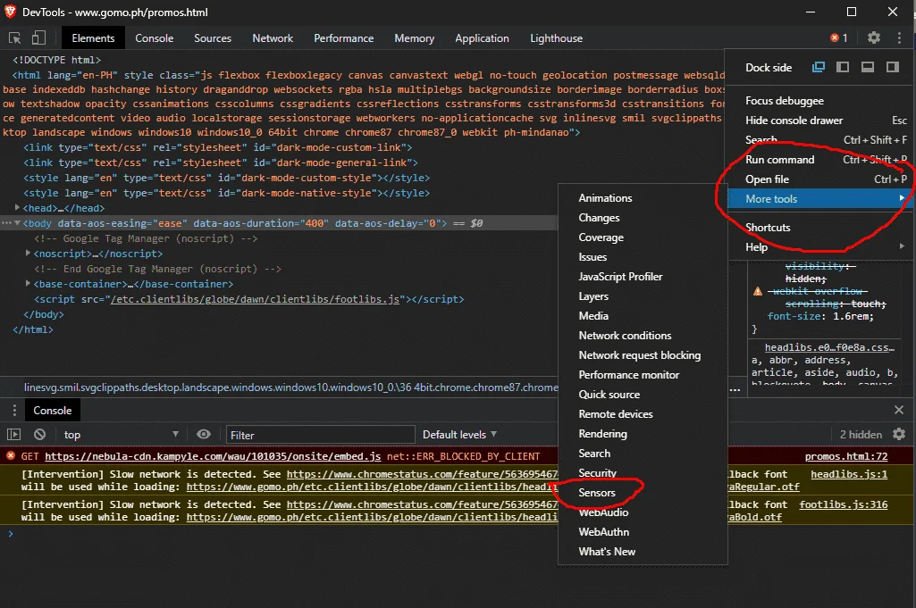Open Performance monitor from submenu

click(x=643, y=375)
